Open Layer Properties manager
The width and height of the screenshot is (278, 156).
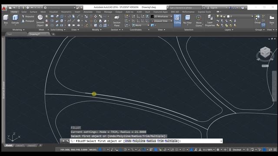click(x=210, y=21)
